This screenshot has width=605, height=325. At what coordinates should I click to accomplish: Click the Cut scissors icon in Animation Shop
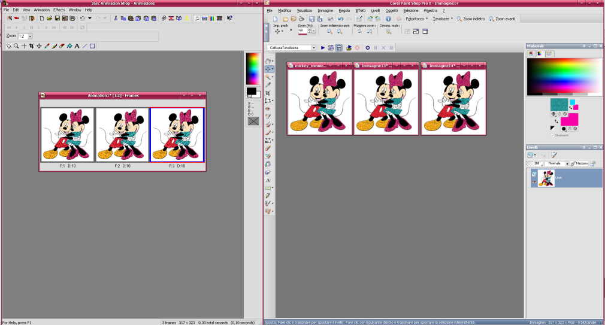[116, 18]
